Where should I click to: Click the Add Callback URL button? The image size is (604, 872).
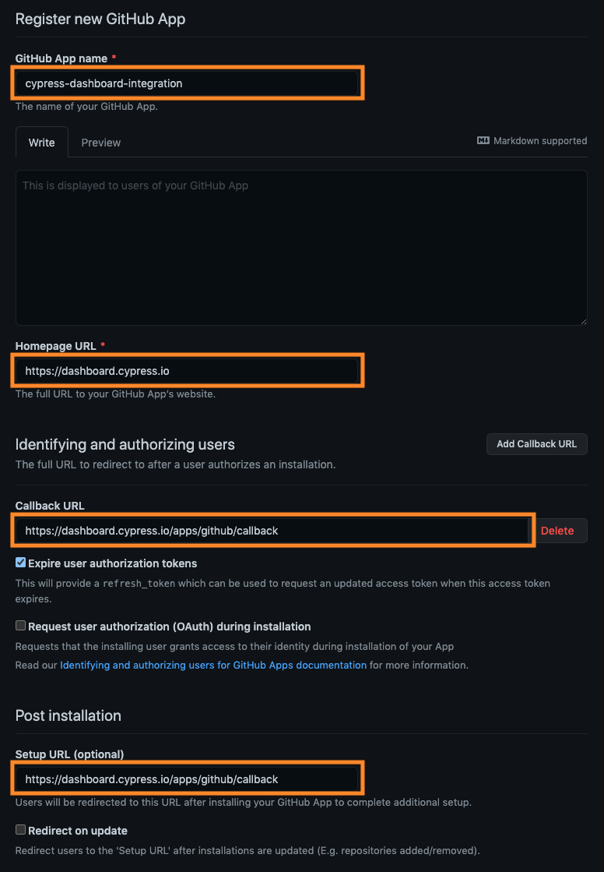tap(536, 443)
